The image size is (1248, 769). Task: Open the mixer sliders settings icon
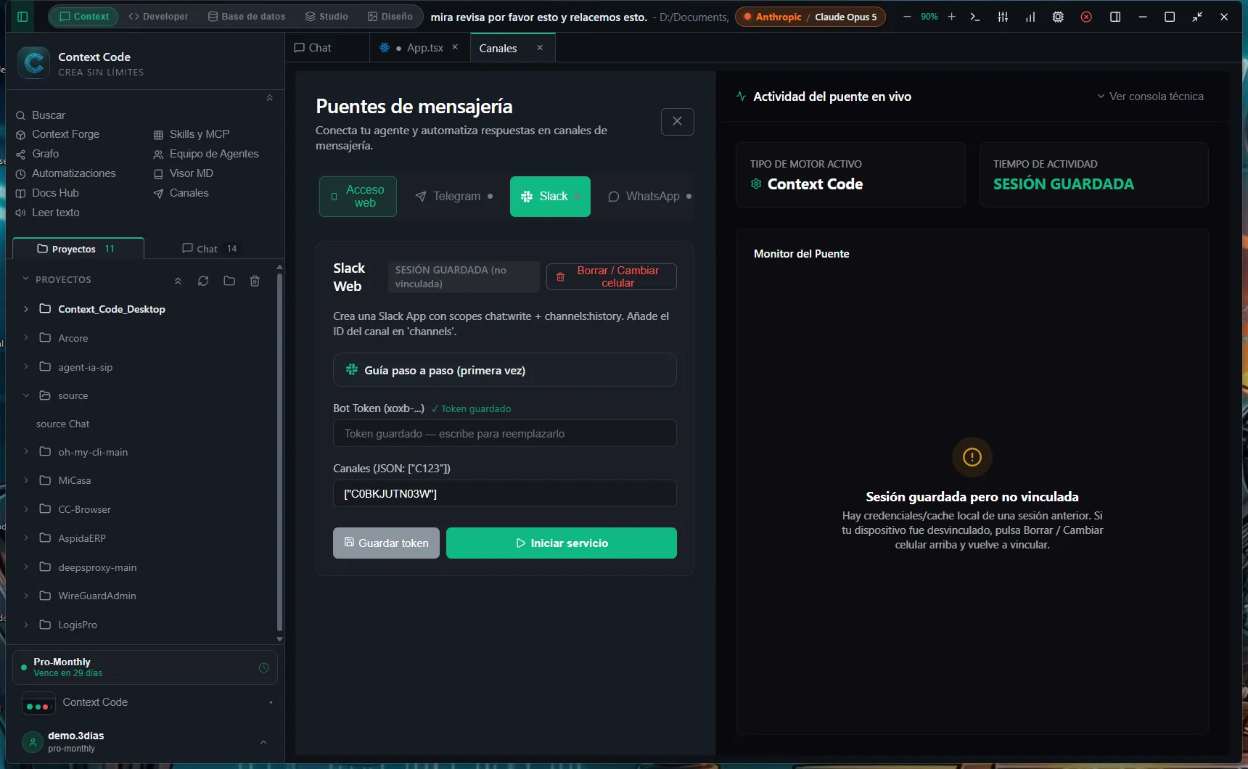tap(1003, 17)
